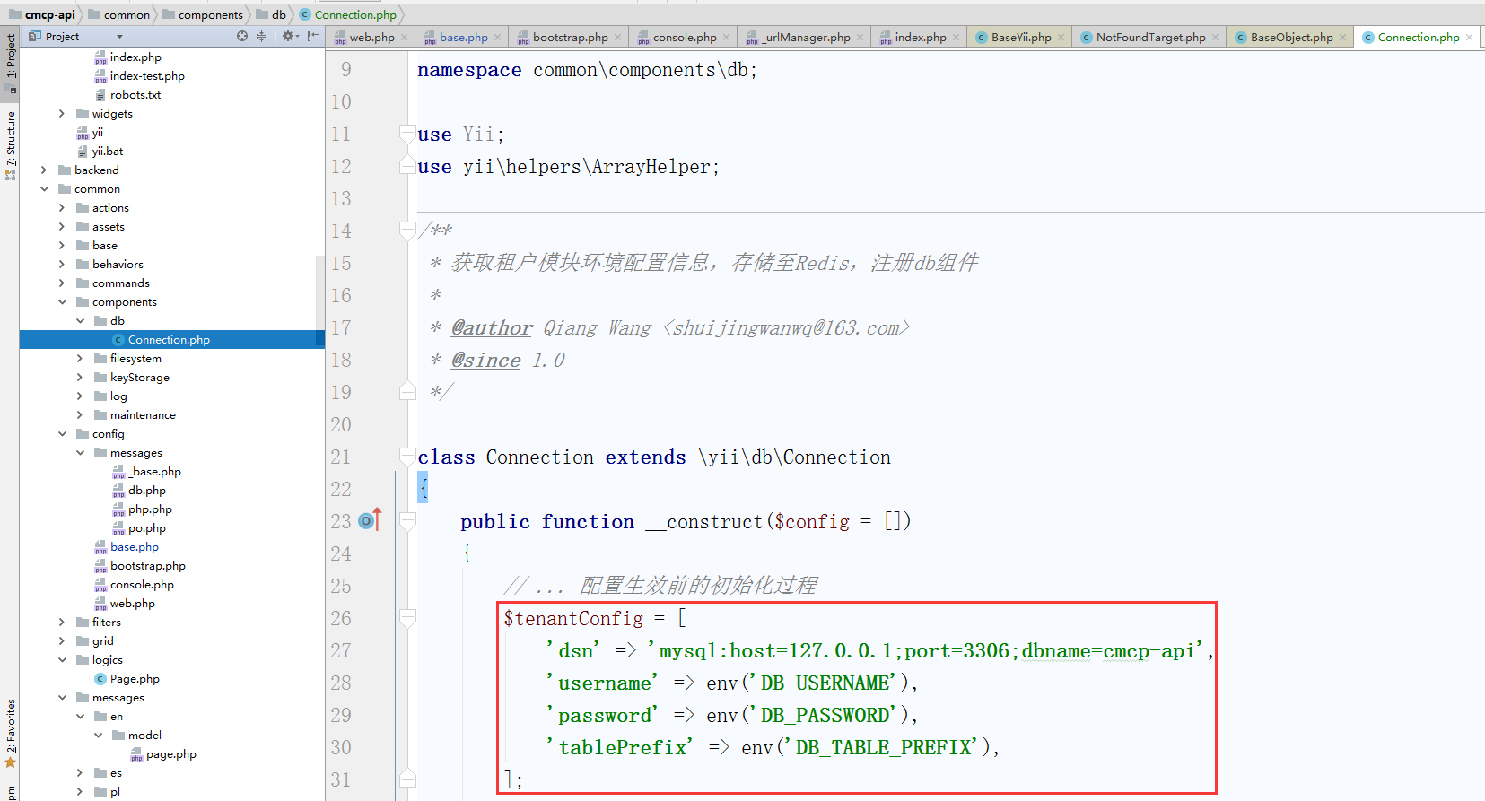1485x801 pixels.
Task: Close the console.php editor tab
Action: point(726,38)
